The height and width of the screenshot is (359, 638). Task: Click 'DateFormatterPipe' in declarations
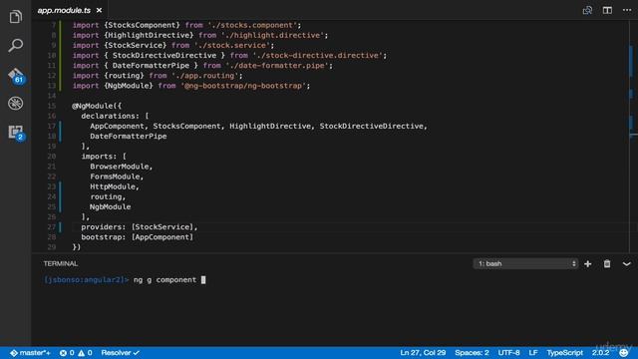129,137
